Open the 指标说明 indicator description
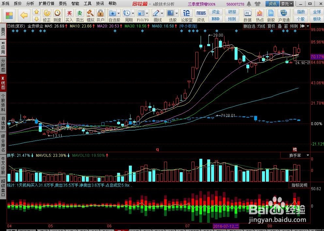The height and width of the screenshot is (231, 324). (299, 185)
